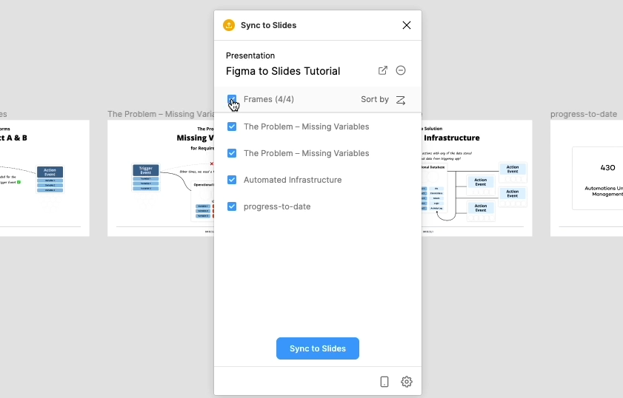Screen dimensions: 623x398
Task: Open plugin settings gear icon
Action: tap(407, 382)
